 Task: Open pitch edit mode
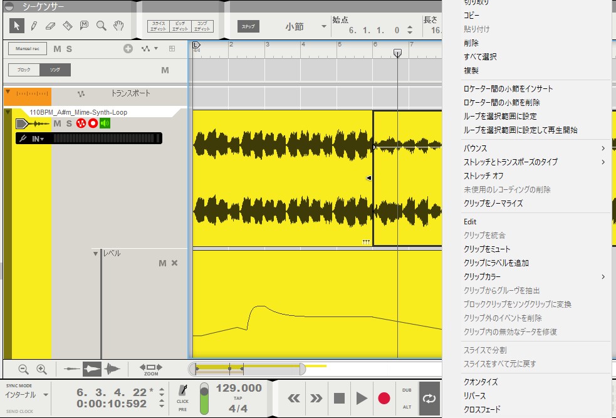click(180, 26)
